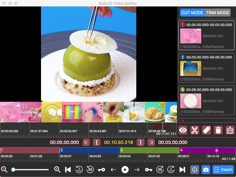
Task: Rewind 30 seconds
Action: point(90,170)
